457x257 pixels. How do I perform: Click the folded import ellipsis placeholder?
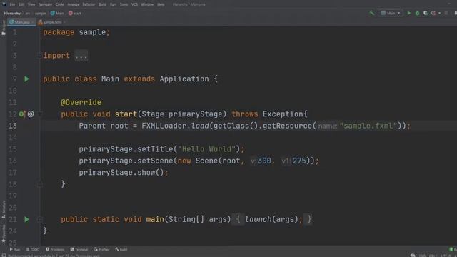pos(81,56)
